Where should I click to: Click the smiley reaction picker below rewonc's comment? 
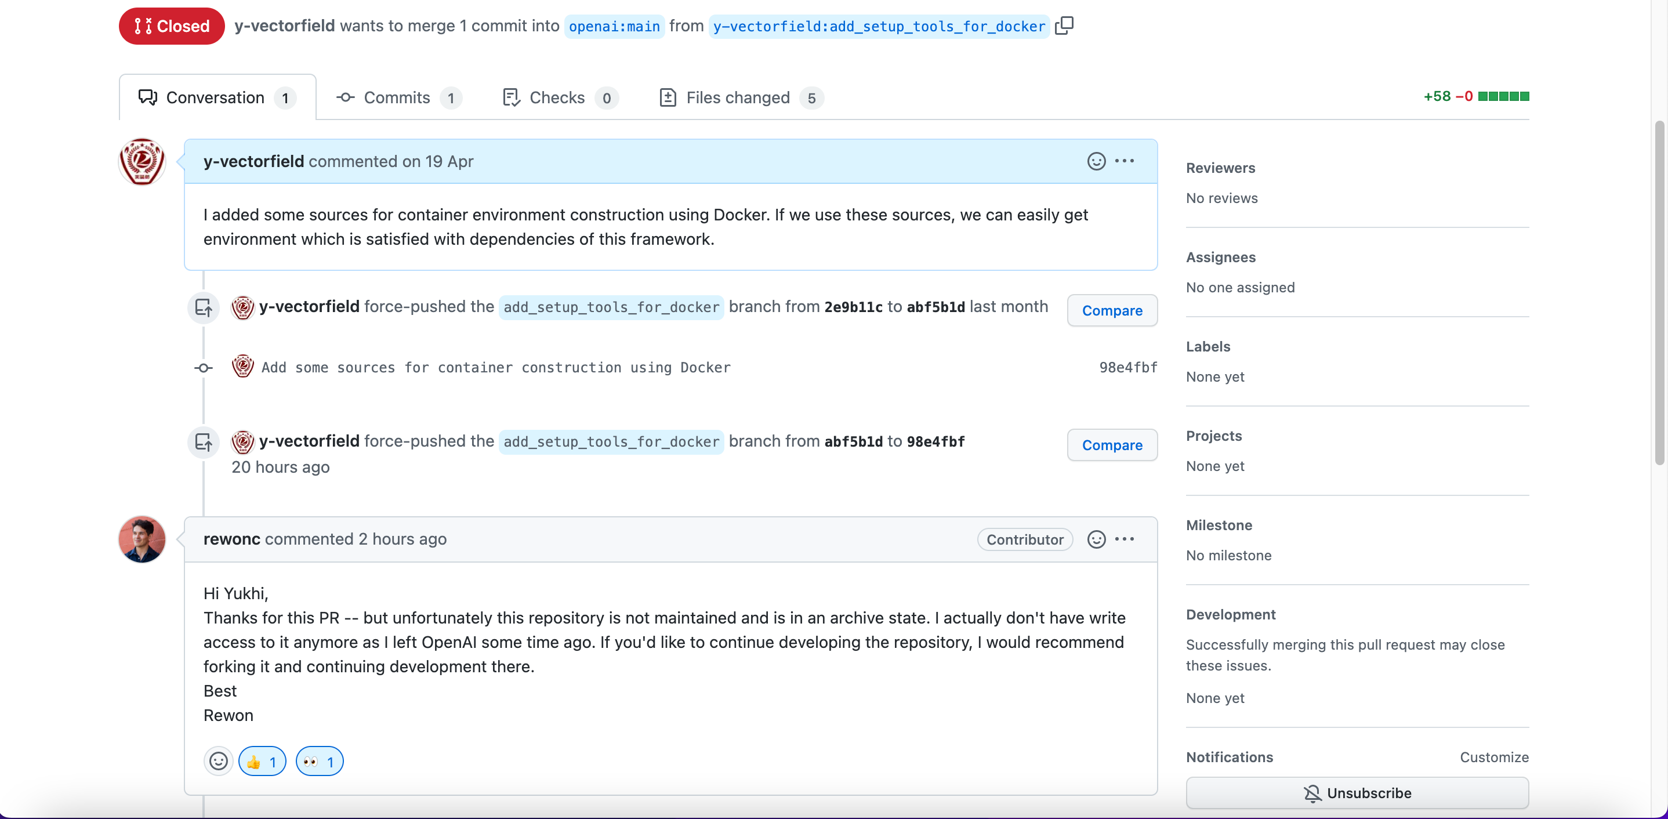(218, 762)
